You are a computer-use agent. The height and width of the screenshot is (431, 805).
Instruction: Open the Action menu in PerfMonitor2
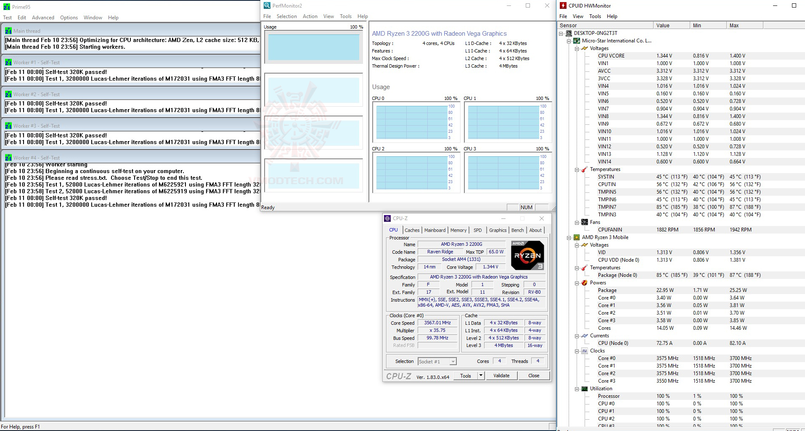point(310,16)
